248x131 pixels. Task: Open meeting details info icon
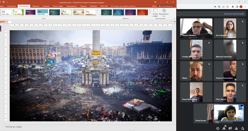218,128
